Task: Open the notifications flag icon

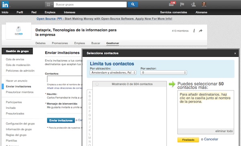Action: 182,4
